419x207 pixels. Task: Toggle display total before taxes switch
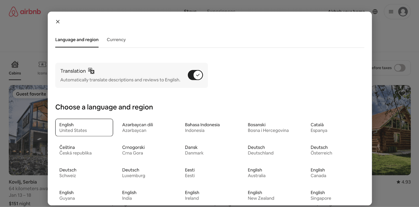click(400, 68)
